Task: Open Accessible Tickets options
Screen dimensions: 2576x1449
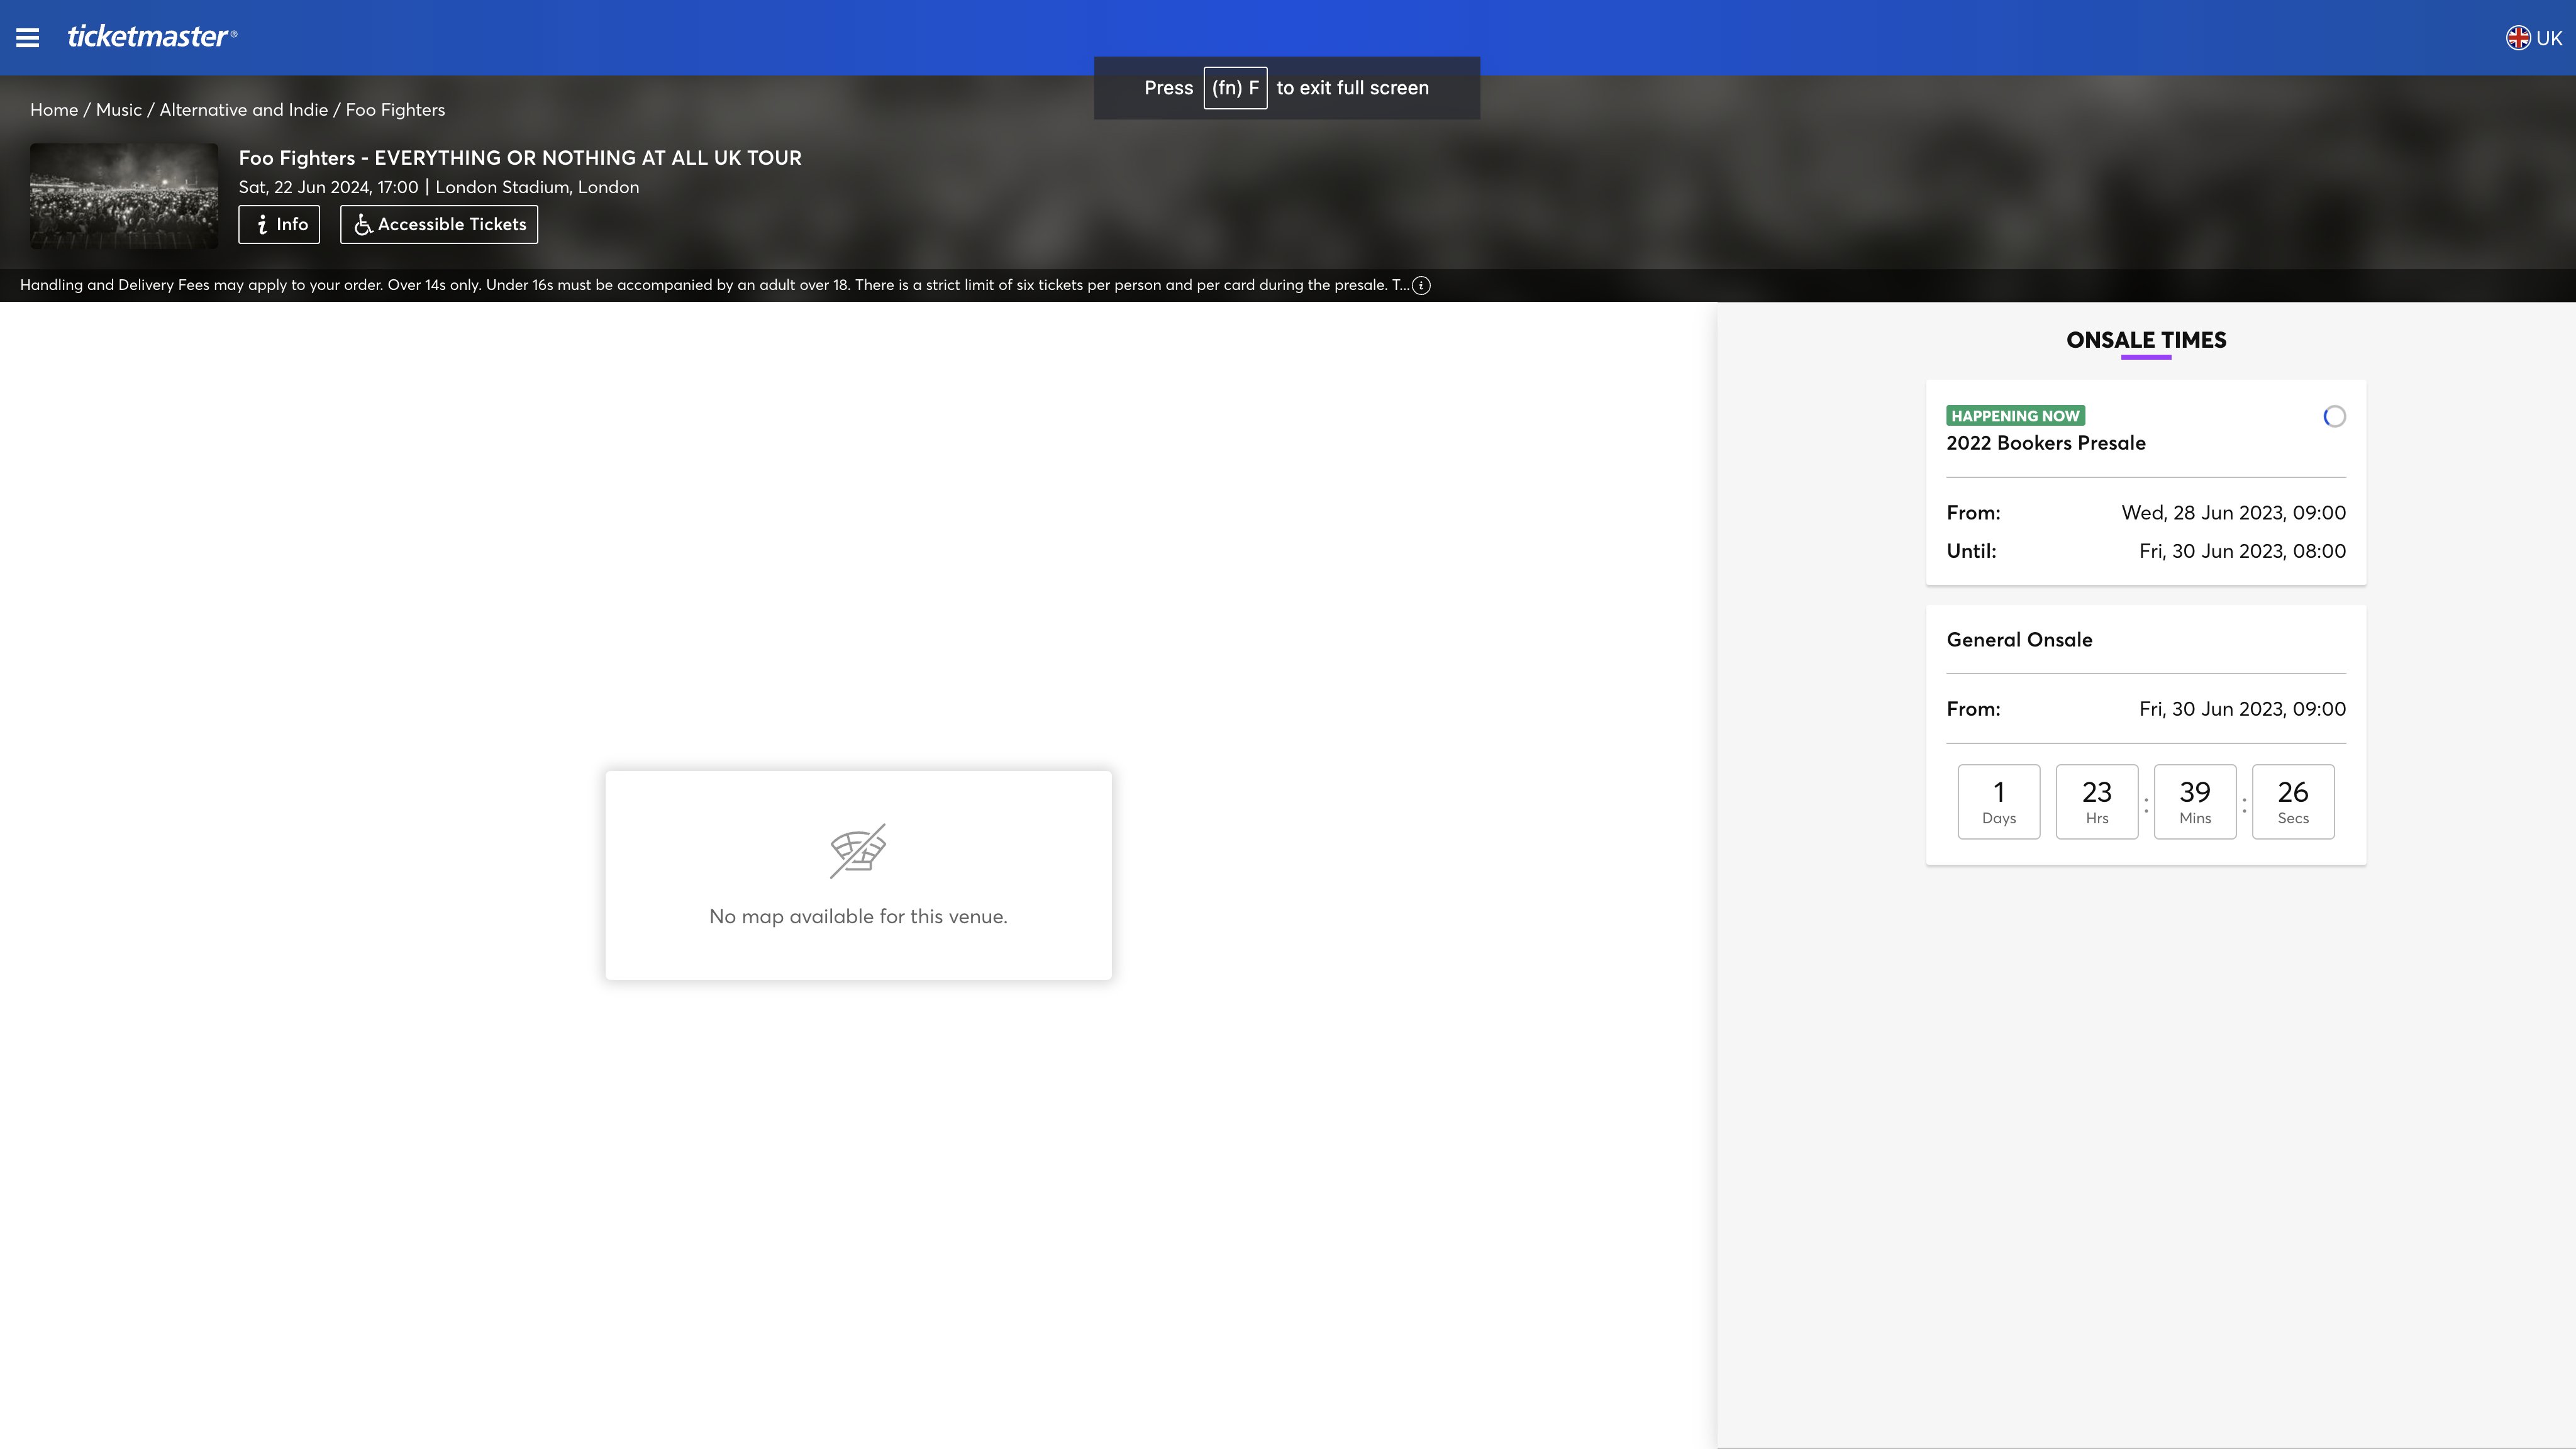Action: pos(439,225)
